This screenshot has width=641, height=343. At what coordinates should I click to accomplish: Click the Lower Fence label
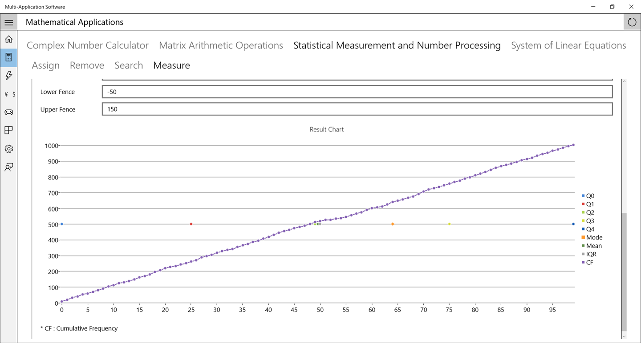click(x=57, y=92)
